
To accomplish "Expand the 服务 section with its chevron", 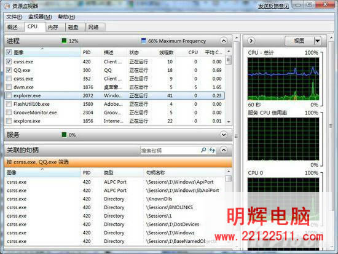I will pyautogui.click(x=224, y=135).
